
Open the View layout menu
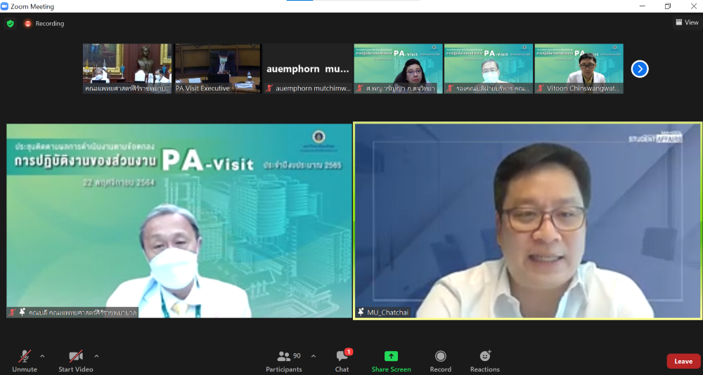pyautogui.click(x=687, y=22)
